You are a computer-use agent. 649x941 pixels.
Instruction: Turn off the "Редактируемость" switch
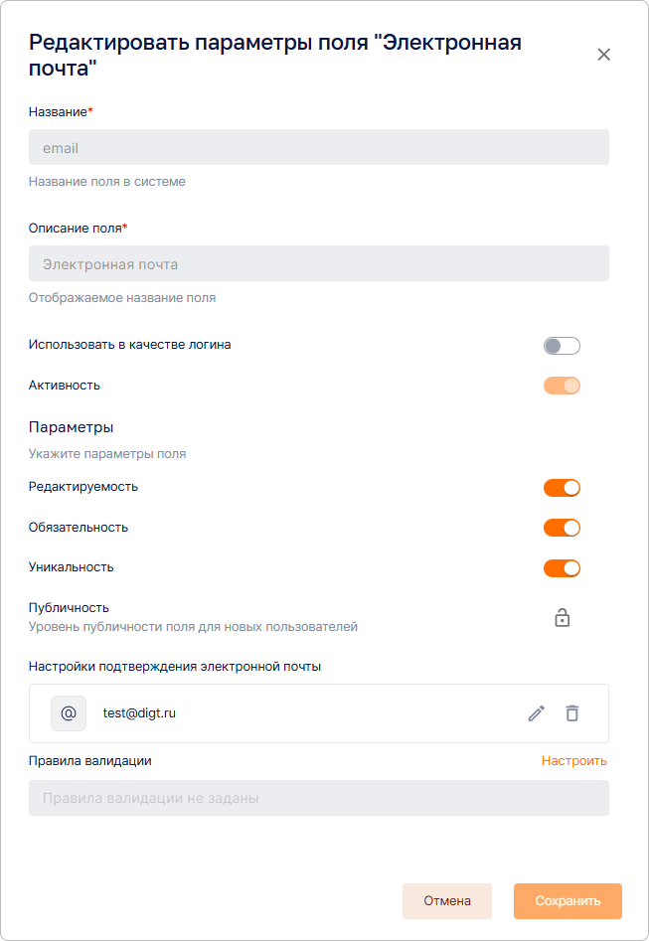coord(562,488)
